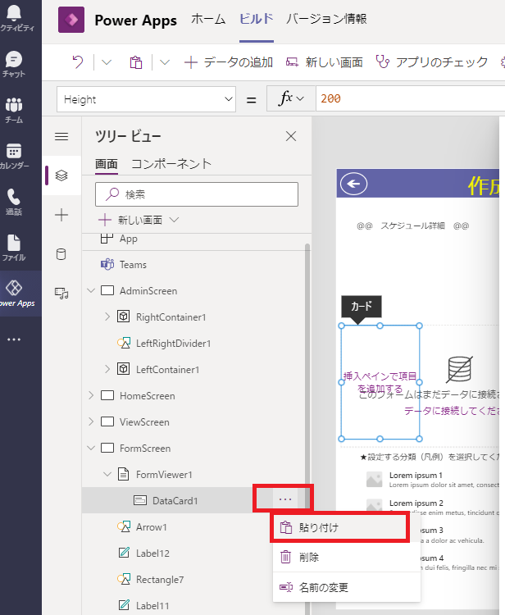Select the Tree view layers icon
The image size is (505, 615).
pyautogui.click(x=61, y=175)
